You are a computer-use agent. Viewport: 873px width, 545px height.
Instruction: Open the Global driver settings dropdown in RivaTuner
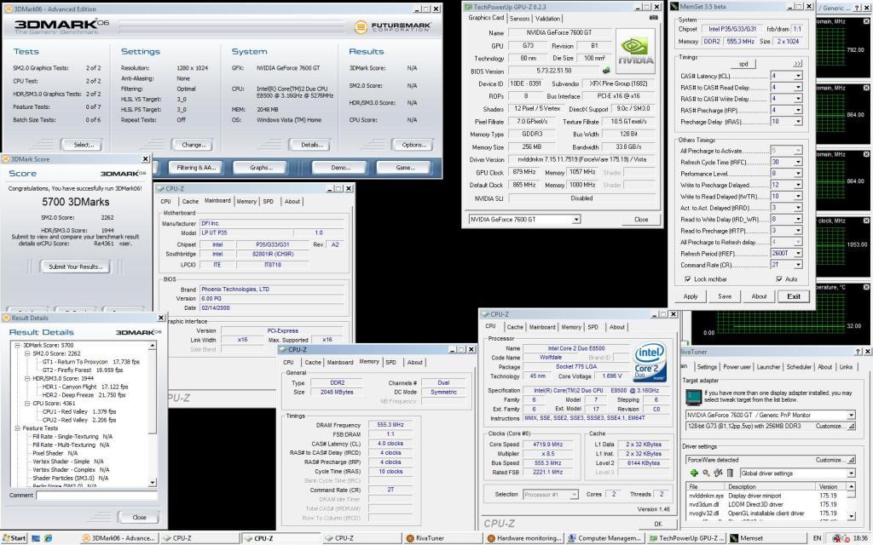click(x=851, y=473)
